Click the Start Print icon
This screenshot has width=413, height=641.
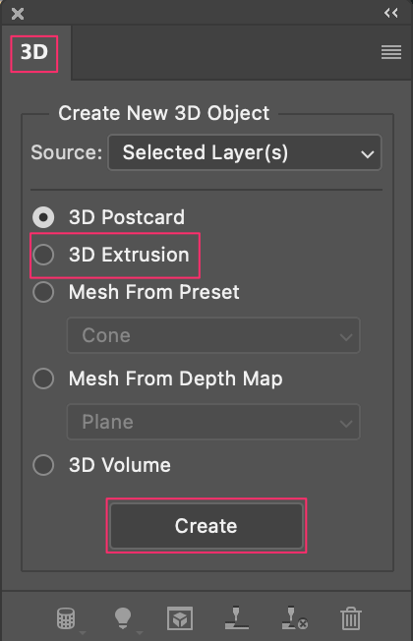[x=237, y=618]
